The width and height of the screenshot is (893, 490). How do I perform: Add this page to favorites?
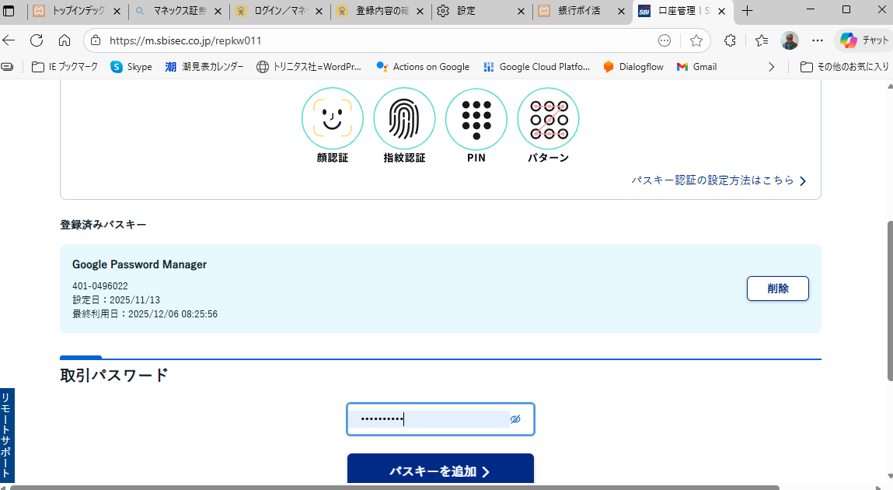click(696, 40)
